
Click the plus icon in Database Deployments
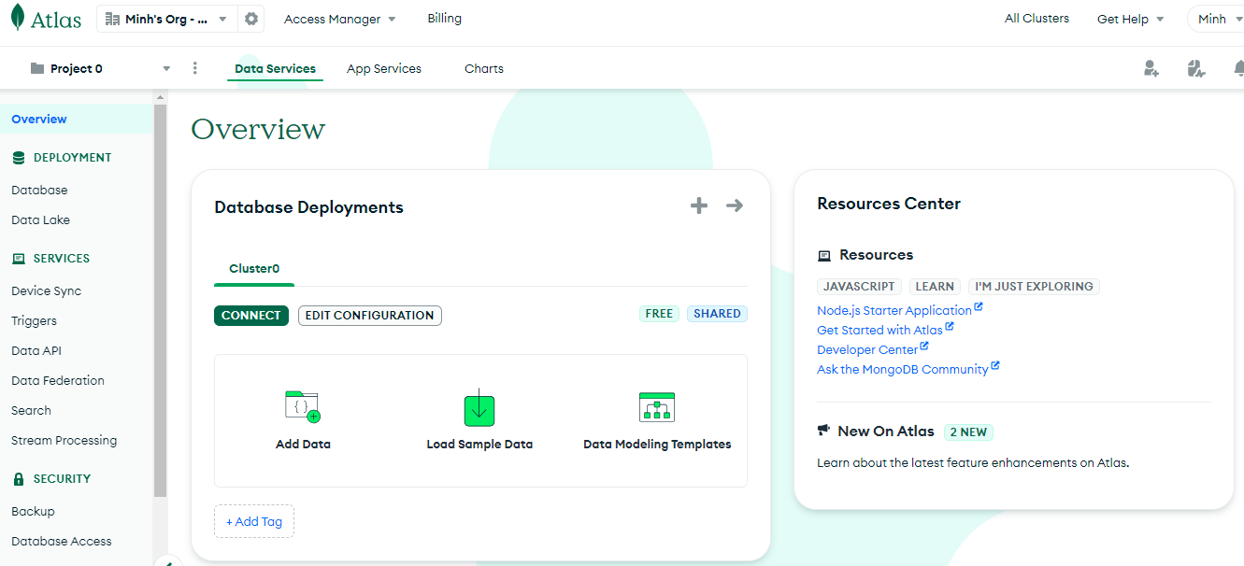(699, 205)
